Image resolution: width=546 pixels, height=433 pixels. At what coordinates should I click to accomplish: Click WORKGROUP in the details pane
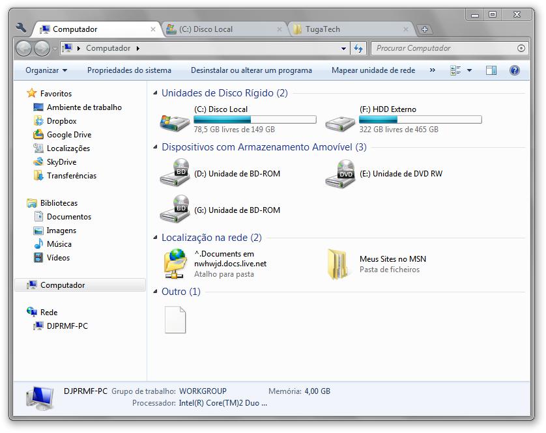(x=203, y=391)
